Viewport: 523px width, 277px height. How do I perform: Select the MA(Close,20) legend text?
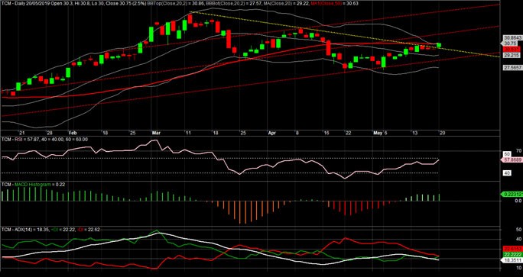pos(271,2)
